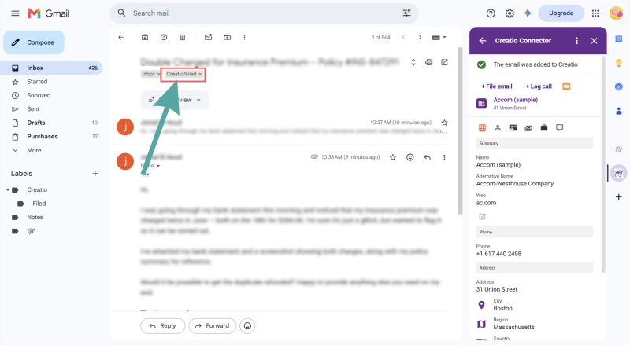The height and width of the screenshot is (345, 630).
Task: Collapse the Creatio label tree
Action: 8,189
